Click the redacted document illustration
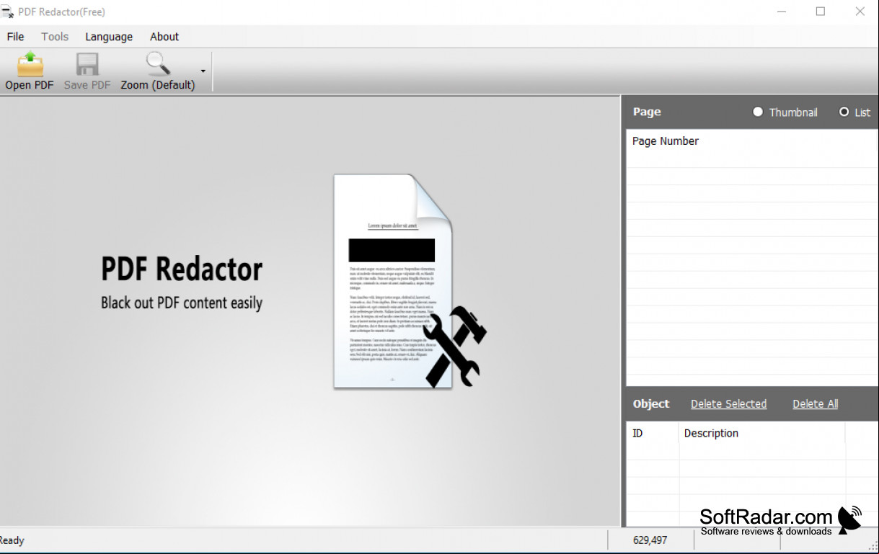This screenshot has height=554, width=879. pos(409,282)
